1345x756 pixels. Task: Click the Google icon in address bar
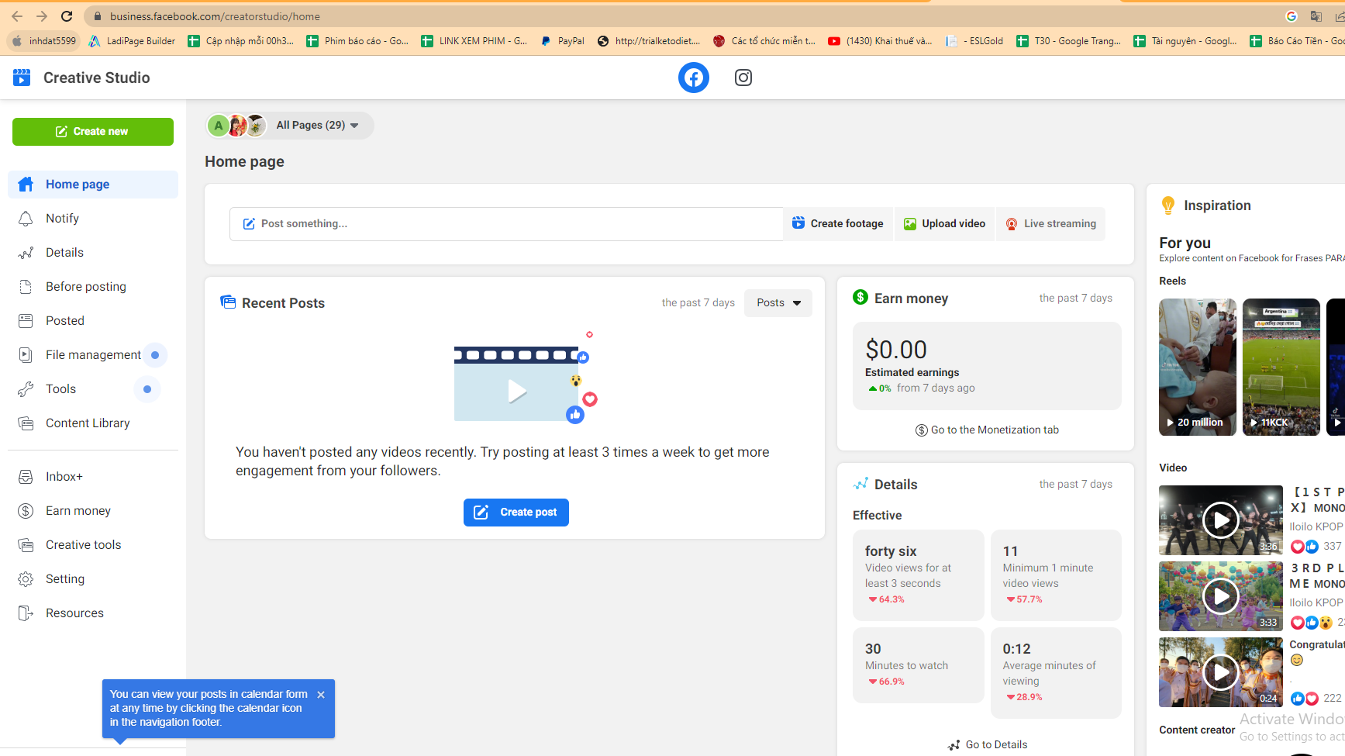pos(1292,16)
